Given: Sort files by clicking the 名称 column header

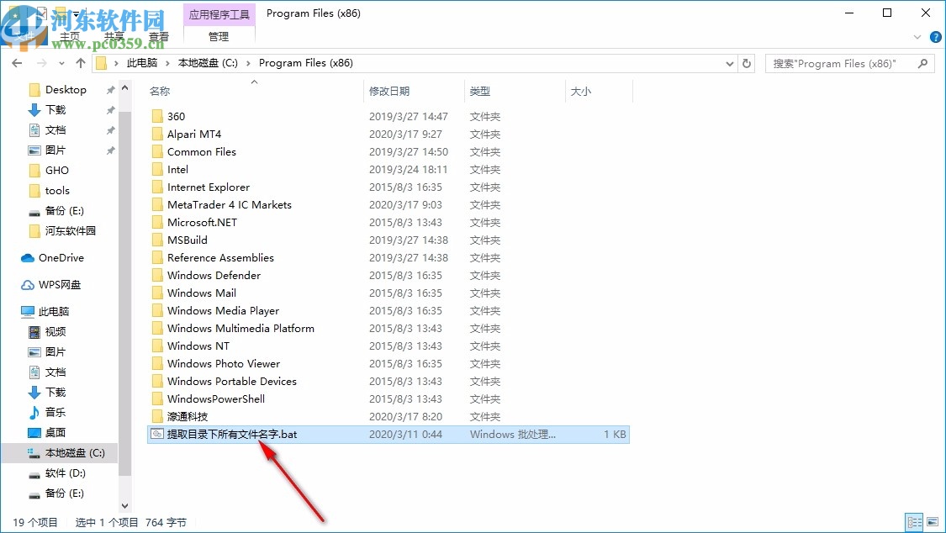Looking at the screenshot, I should 160,91.
